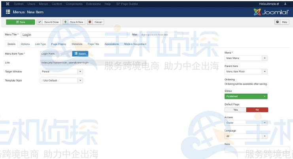The image size is (293, 159).
Task: Click the Menu Title field containing Login
Action: tap(74, 35)
